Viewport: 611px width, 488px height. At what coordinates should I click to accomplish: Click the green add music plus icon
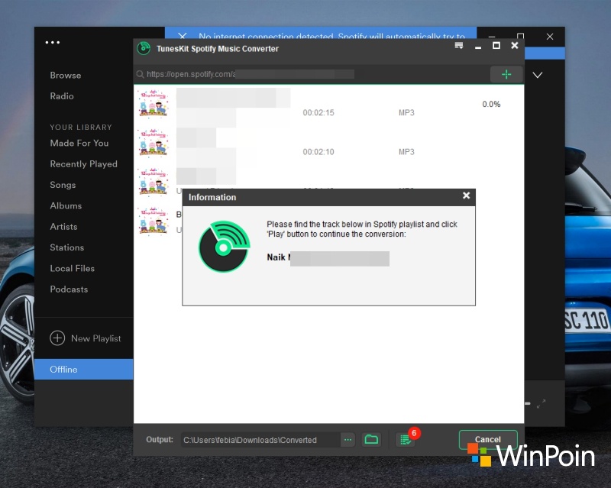506,74
